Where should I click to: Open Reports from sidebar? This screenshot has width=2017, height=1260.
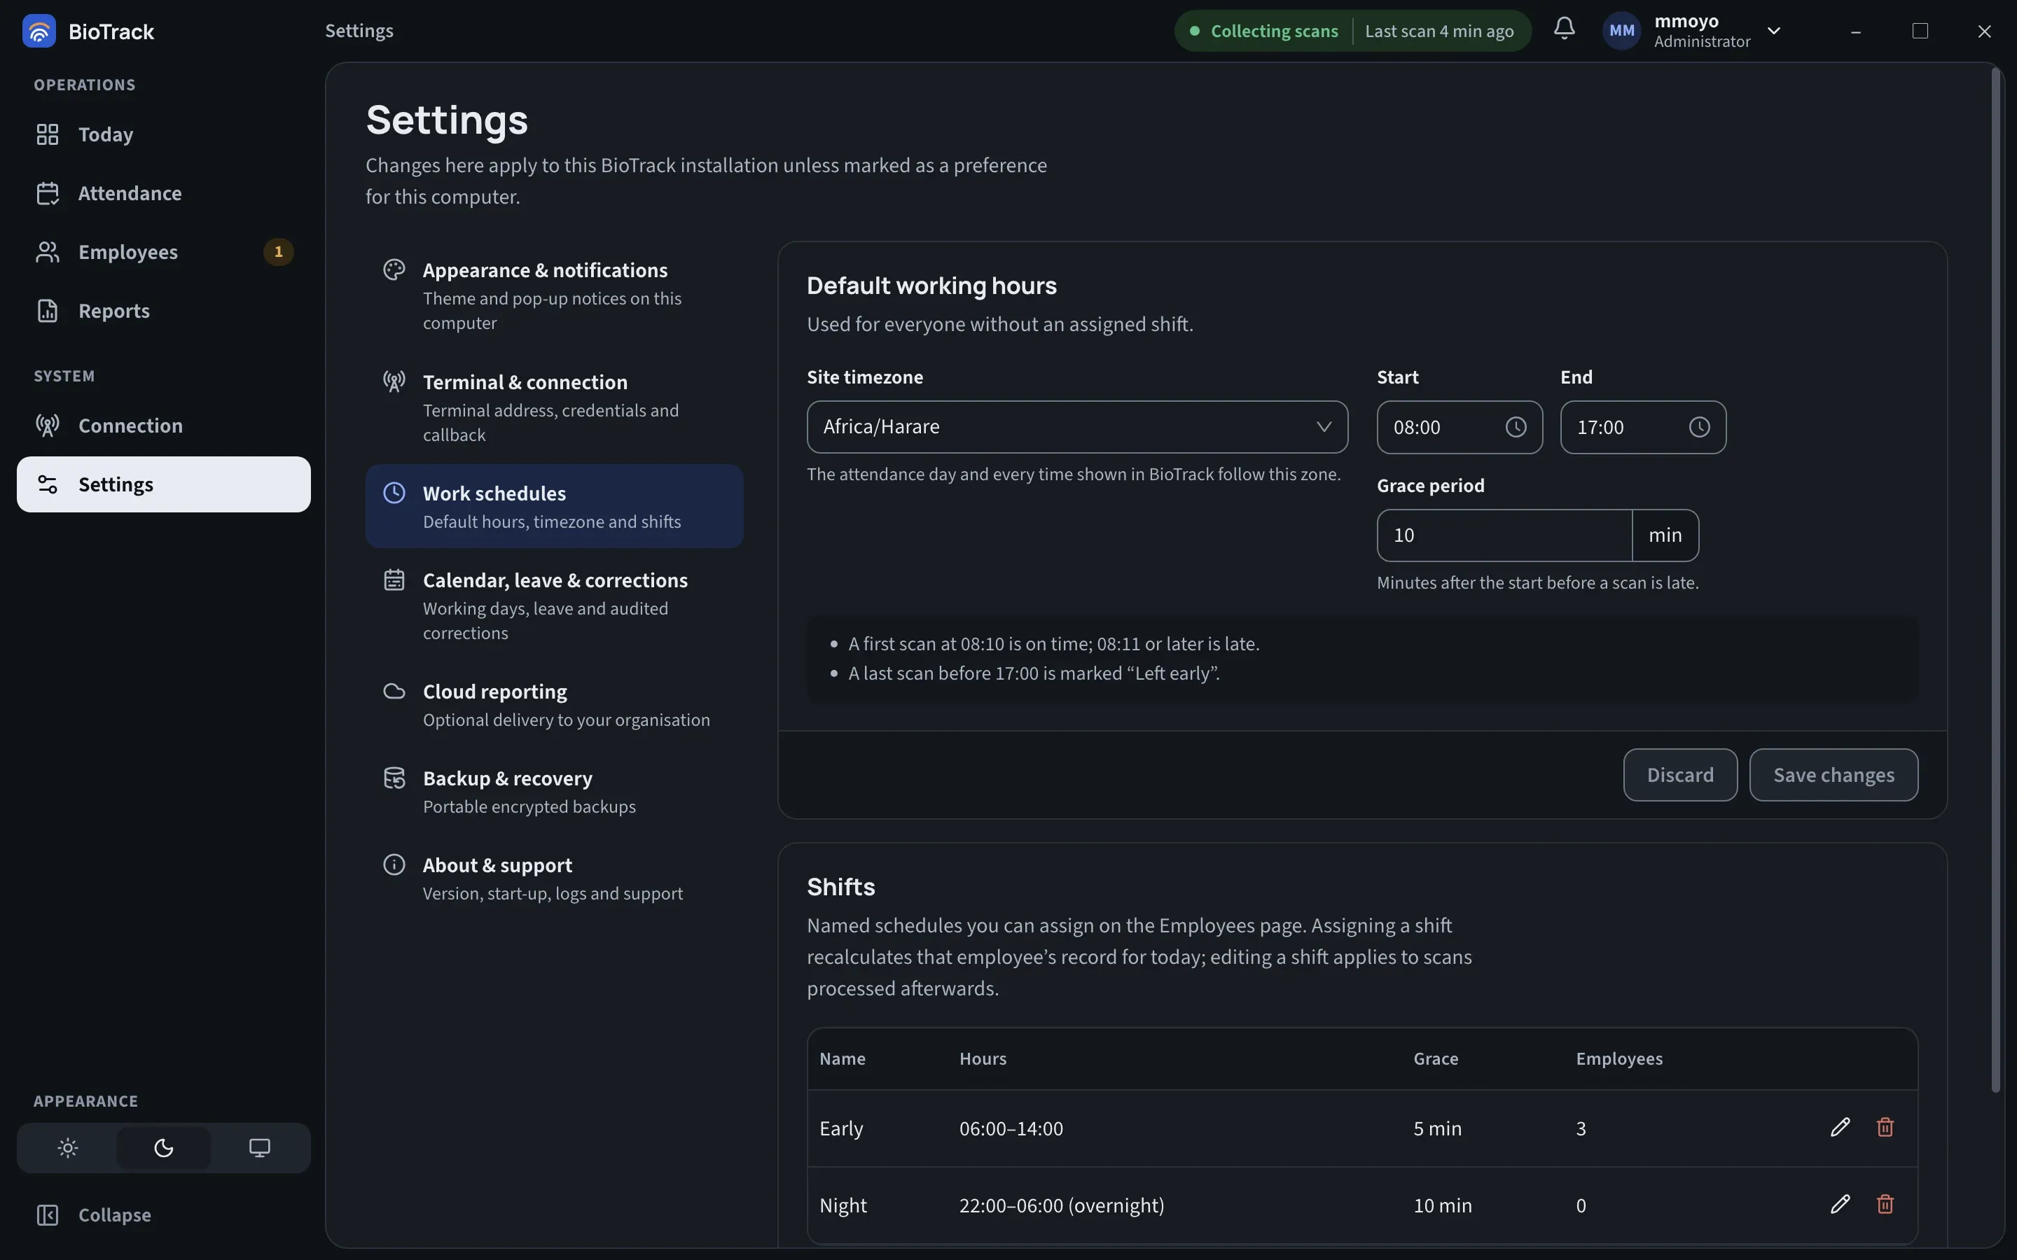pyautogui.click(x=163, y=311)
